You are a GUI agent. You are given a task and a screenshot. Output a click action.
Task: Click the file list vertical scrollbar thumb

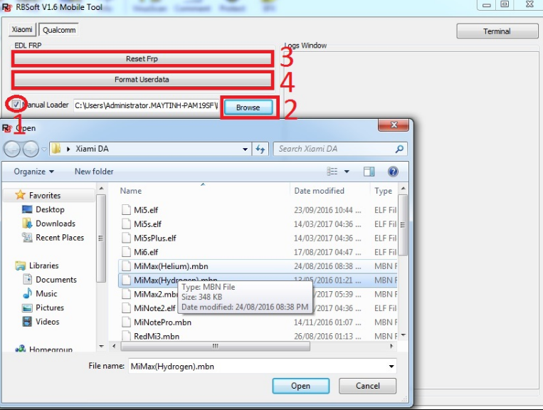(x=402, y=225)
